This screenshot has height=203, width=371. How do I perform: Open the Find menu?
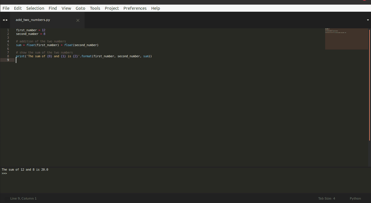[53, 8]
